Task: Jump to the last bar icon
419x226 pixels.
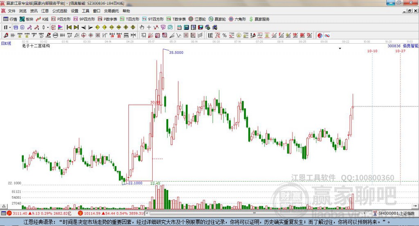Action: [76, 27]
